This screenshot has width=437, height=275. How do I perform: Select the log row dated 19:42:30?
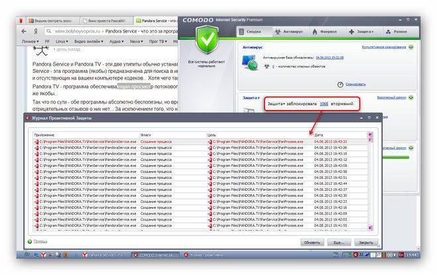[x=200, y=195]
